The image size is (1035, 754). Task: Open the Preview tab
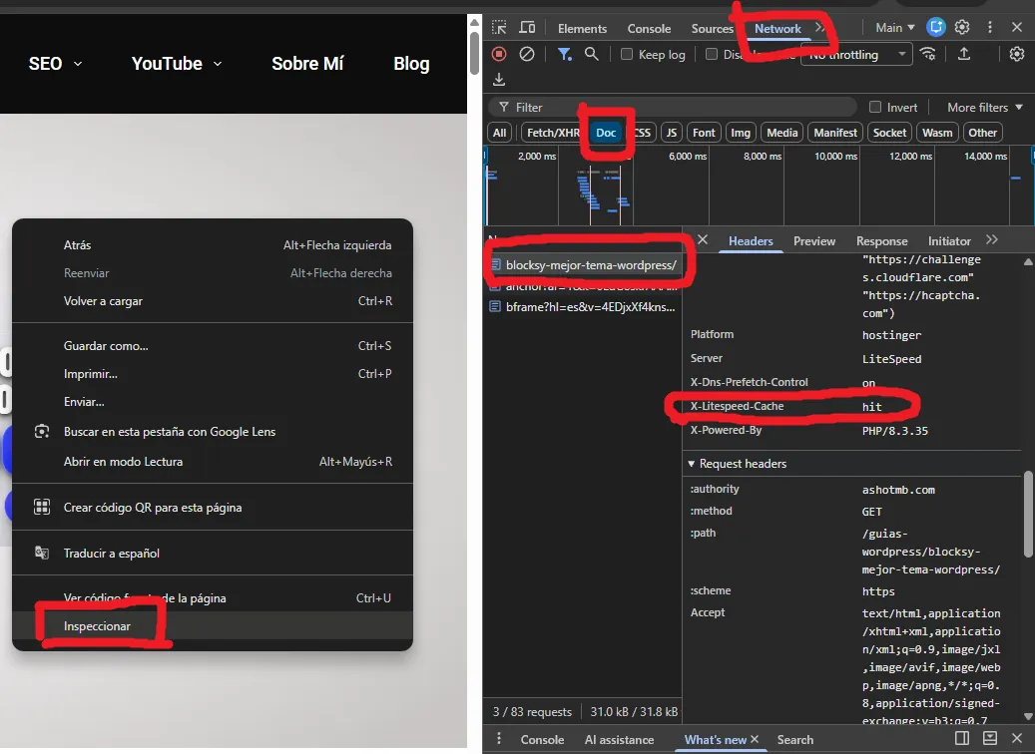tap(813, 241)
